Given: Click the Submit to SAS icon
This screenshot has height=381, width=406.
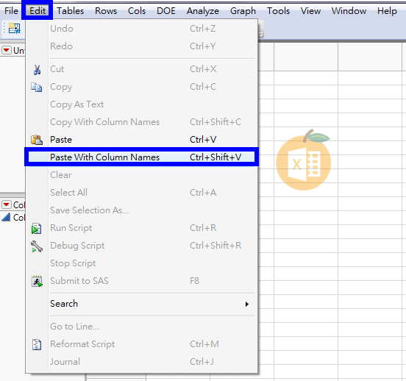Looking at the screenshot, I should pyautogui.click(x=37, y=281).
